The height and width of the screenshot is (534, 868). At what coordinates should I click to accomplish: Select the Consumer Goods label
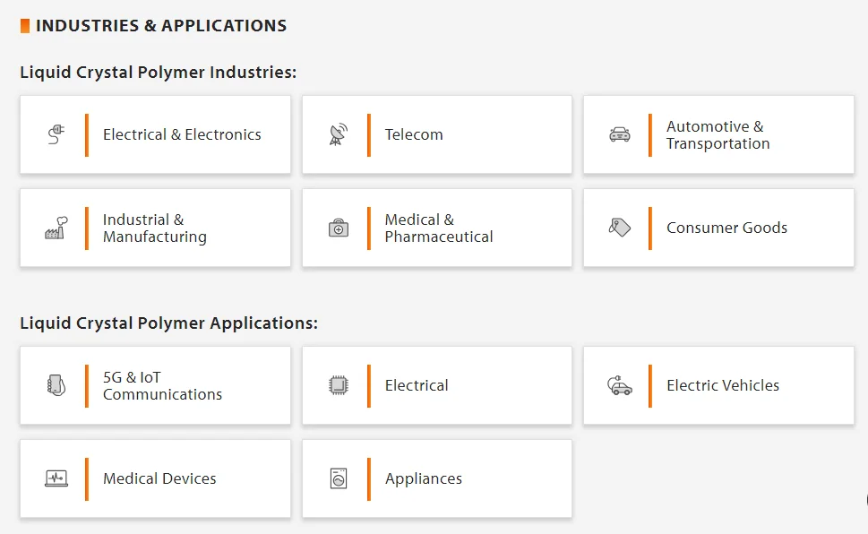tap(726, 228)
